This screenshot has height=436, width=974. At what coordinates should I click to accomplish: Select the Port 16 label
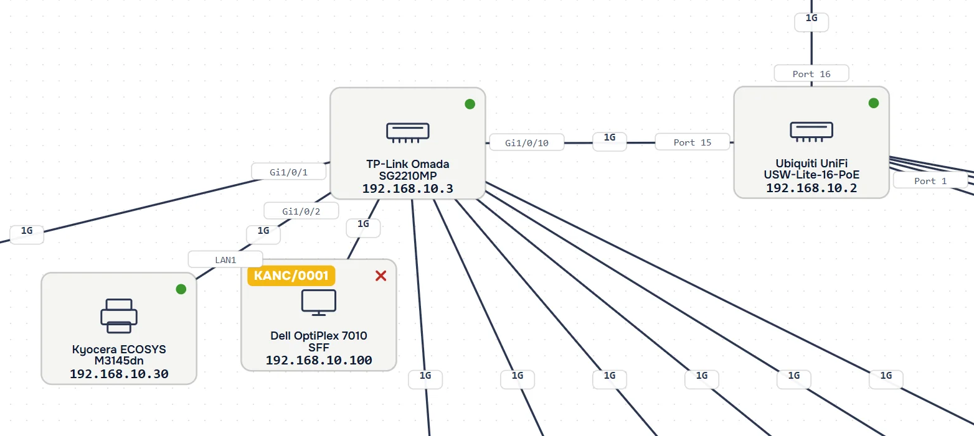click(x=811, y=73)
